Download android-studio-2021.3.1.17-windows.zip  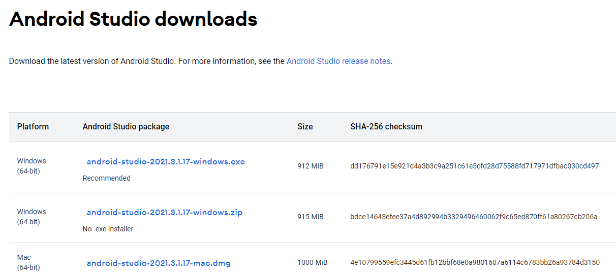[165, 213]
